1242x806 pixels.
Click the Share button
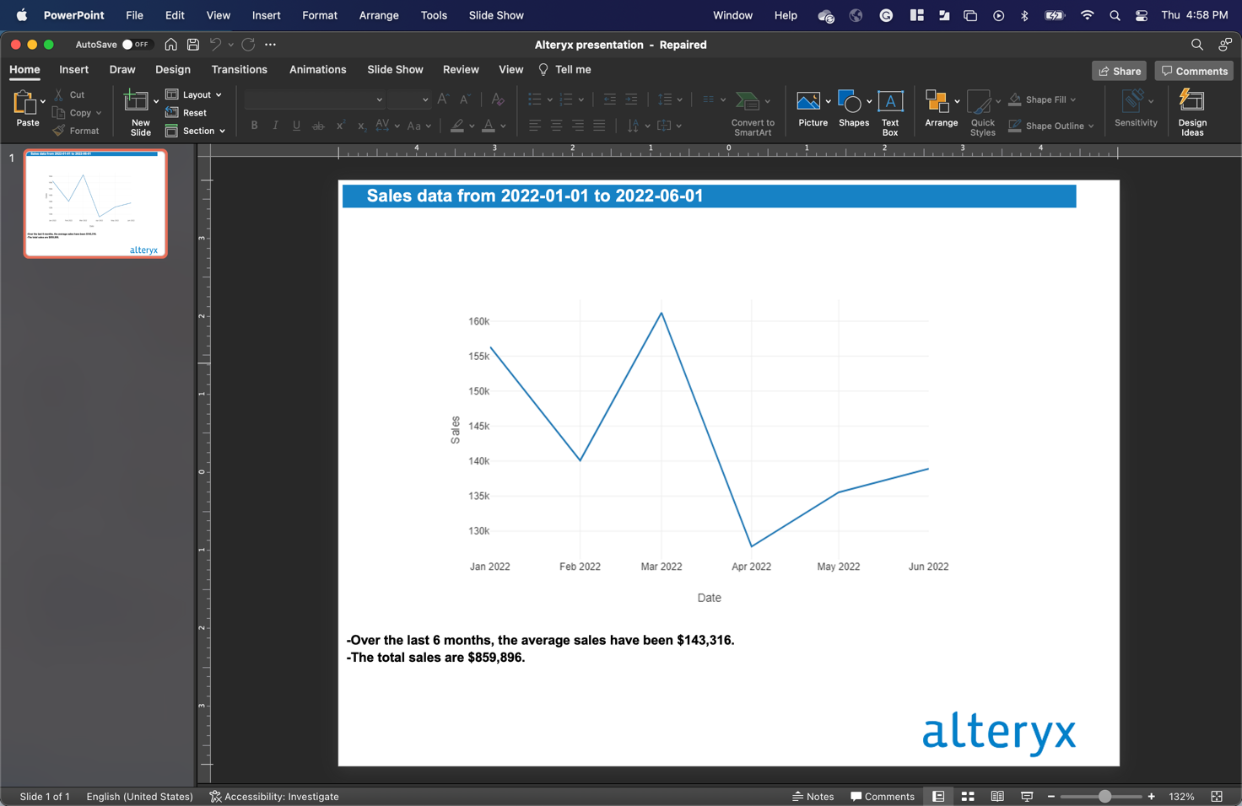(1120, 71)
